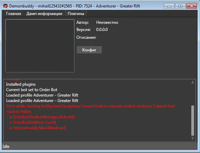Image resolution: width=200 pixels, height=153 pixels.
Task: Click the 'Неизвестно' author value
Action: (107, 22)
